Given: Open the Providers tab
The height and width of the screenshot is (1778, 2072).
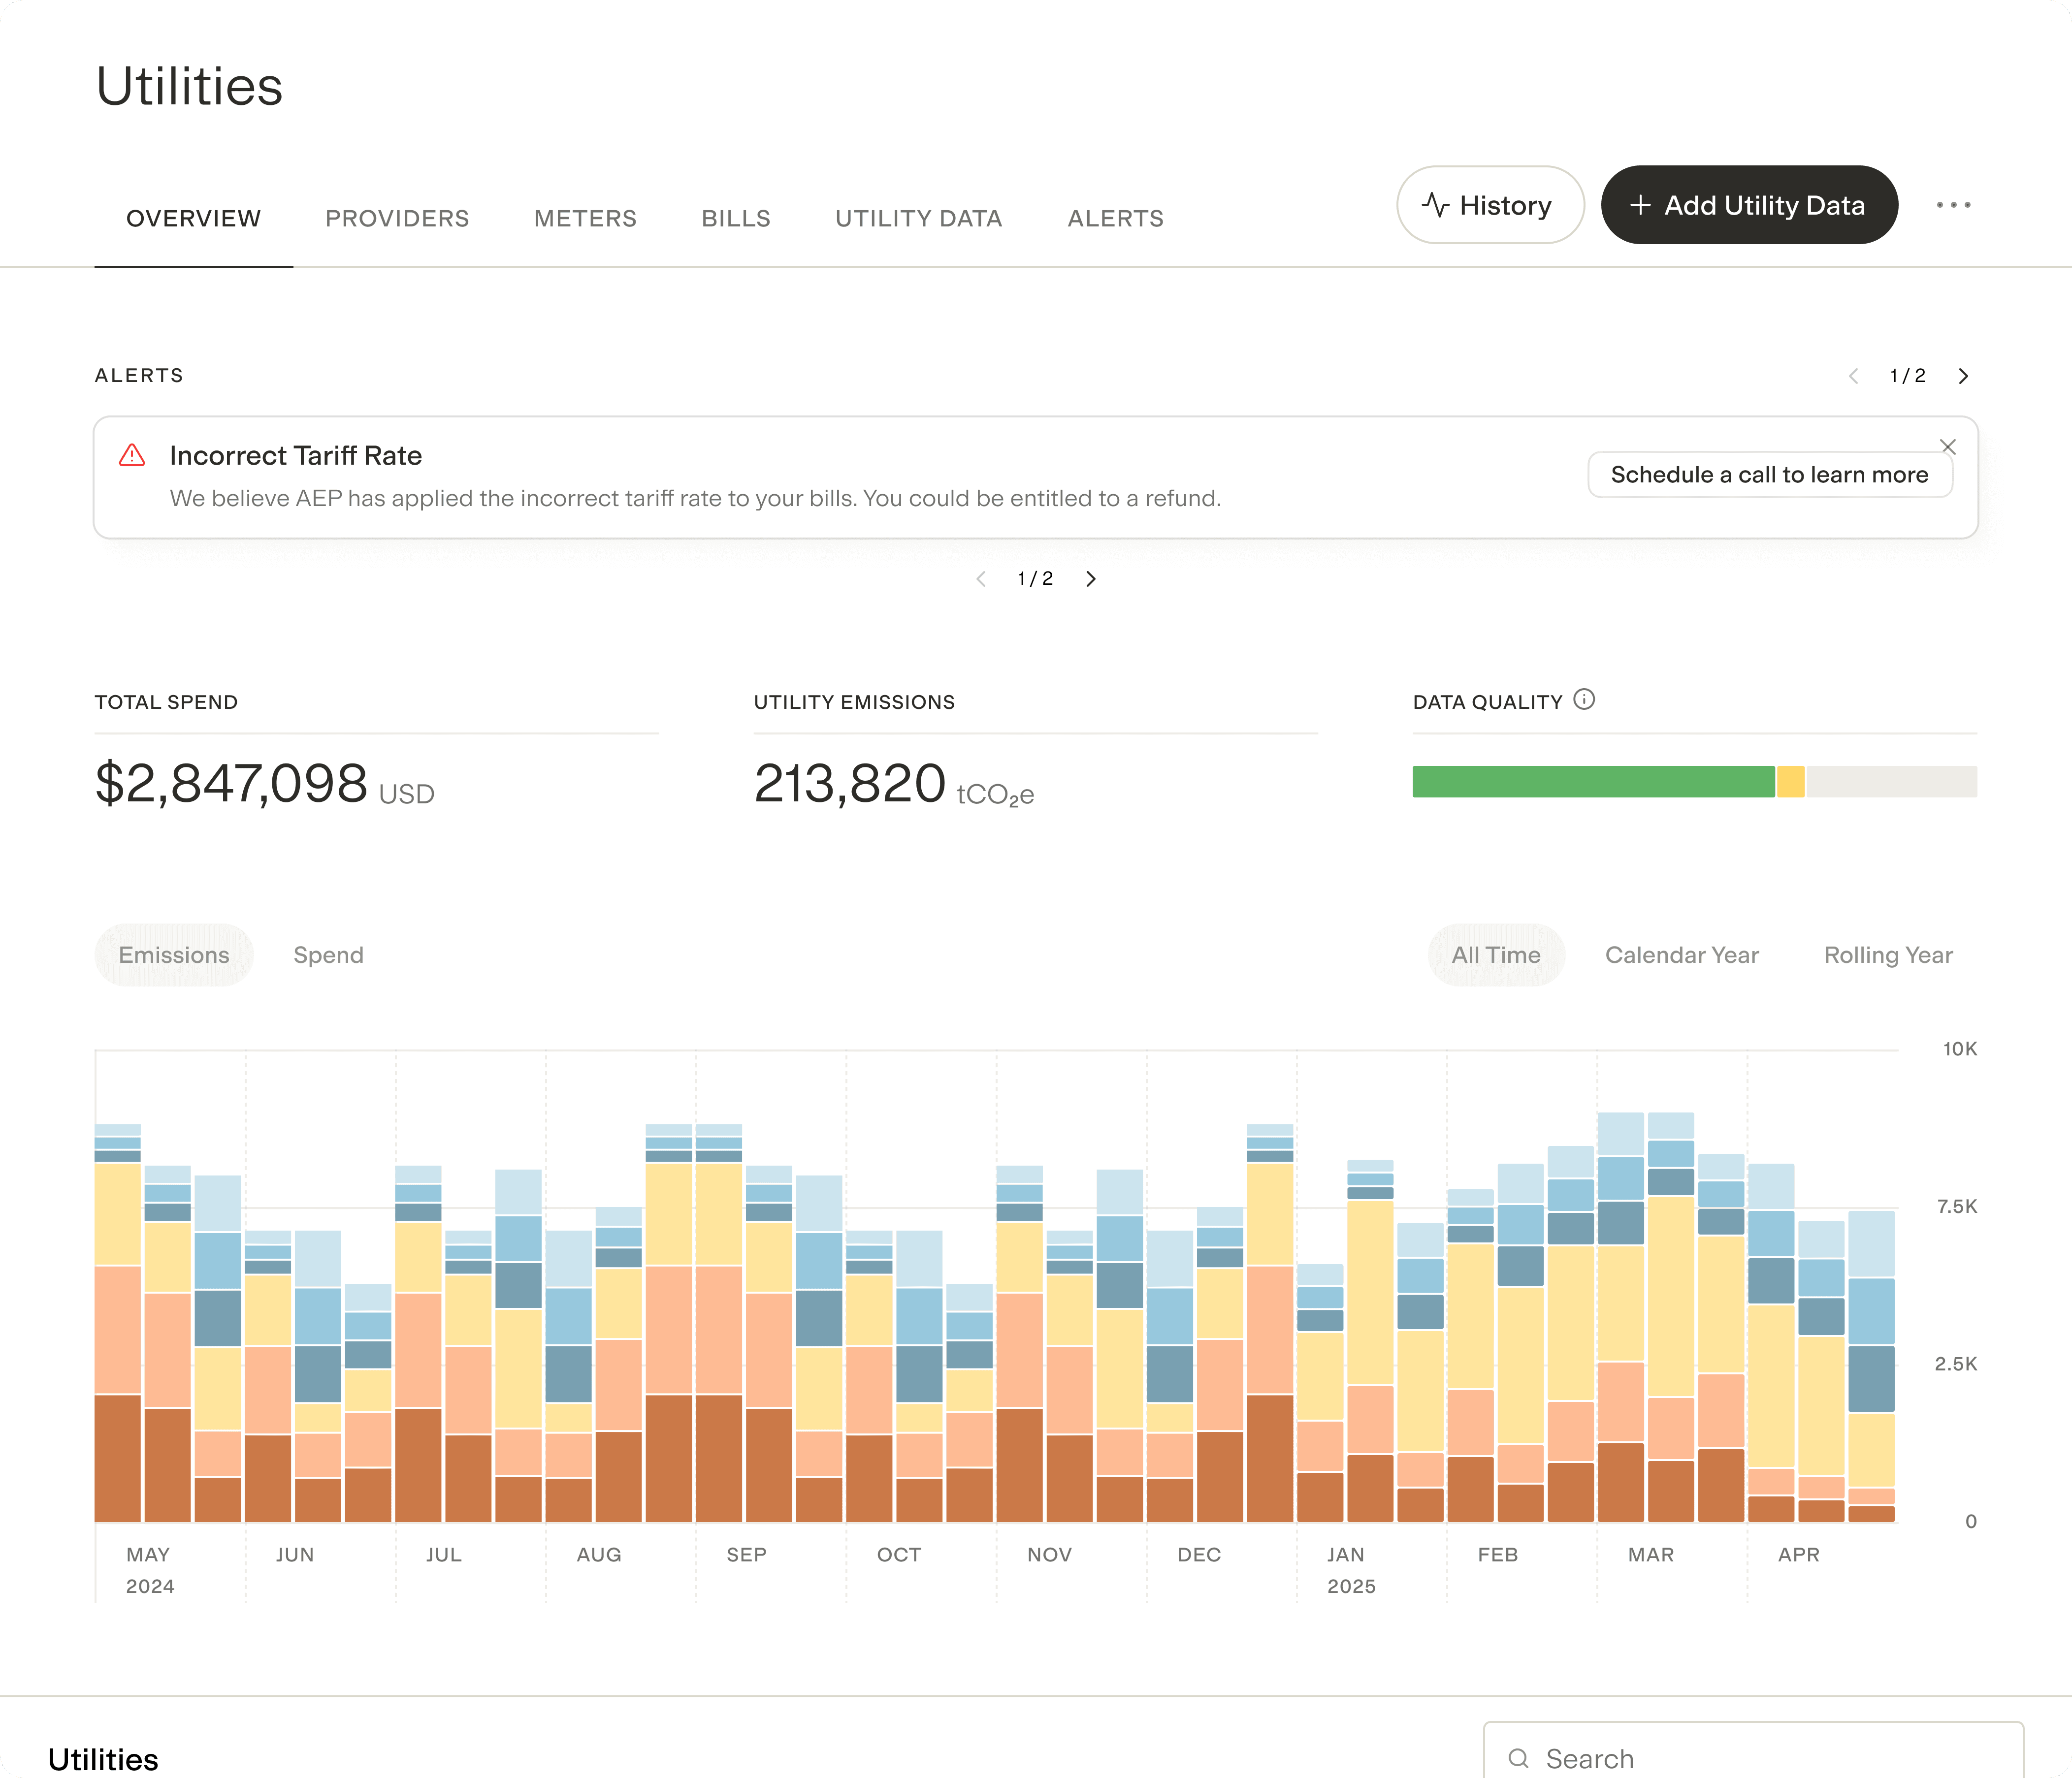Looking at the screenshot, I should 397,219.
